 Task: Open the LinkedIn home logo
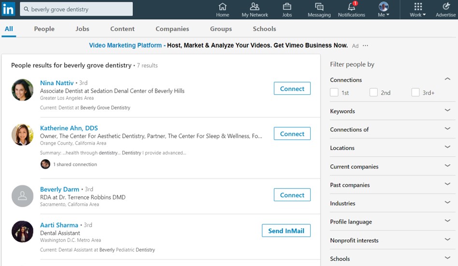pos(8,9)
